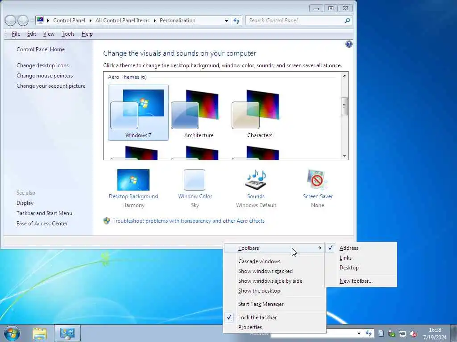Click the Show desktop strip at taskbar end
This screenshot has width=457, height=342.
click(454, 334)
